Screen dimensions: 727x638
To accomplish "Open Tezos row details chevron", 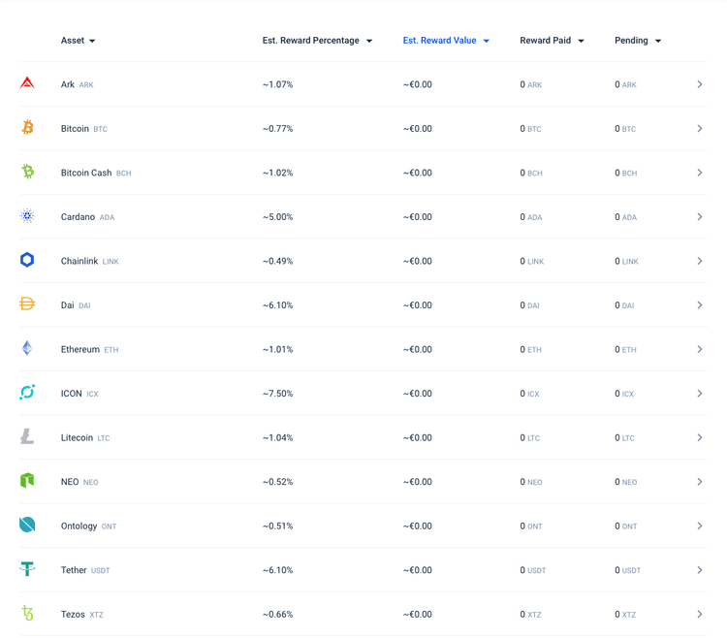I will click(700, 615).
